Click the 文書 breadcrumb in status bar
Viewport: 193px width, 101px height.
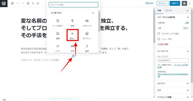tap(4, 100)
